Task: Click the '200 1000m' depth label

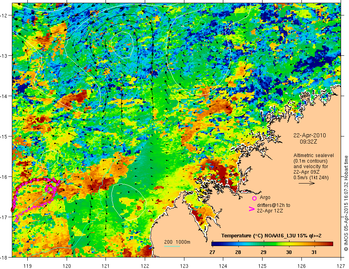Action: (177, 242)
